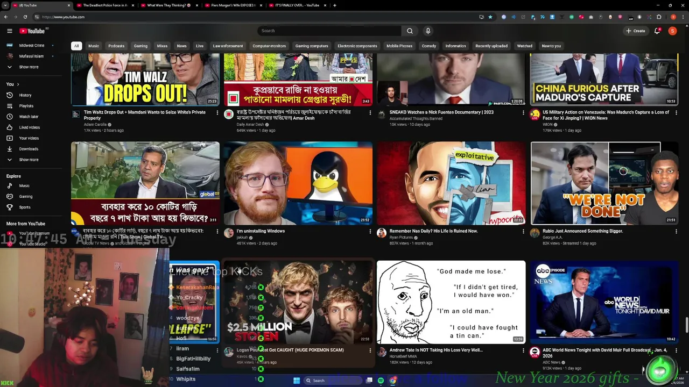Click the Create button

(x=636, y=31)
